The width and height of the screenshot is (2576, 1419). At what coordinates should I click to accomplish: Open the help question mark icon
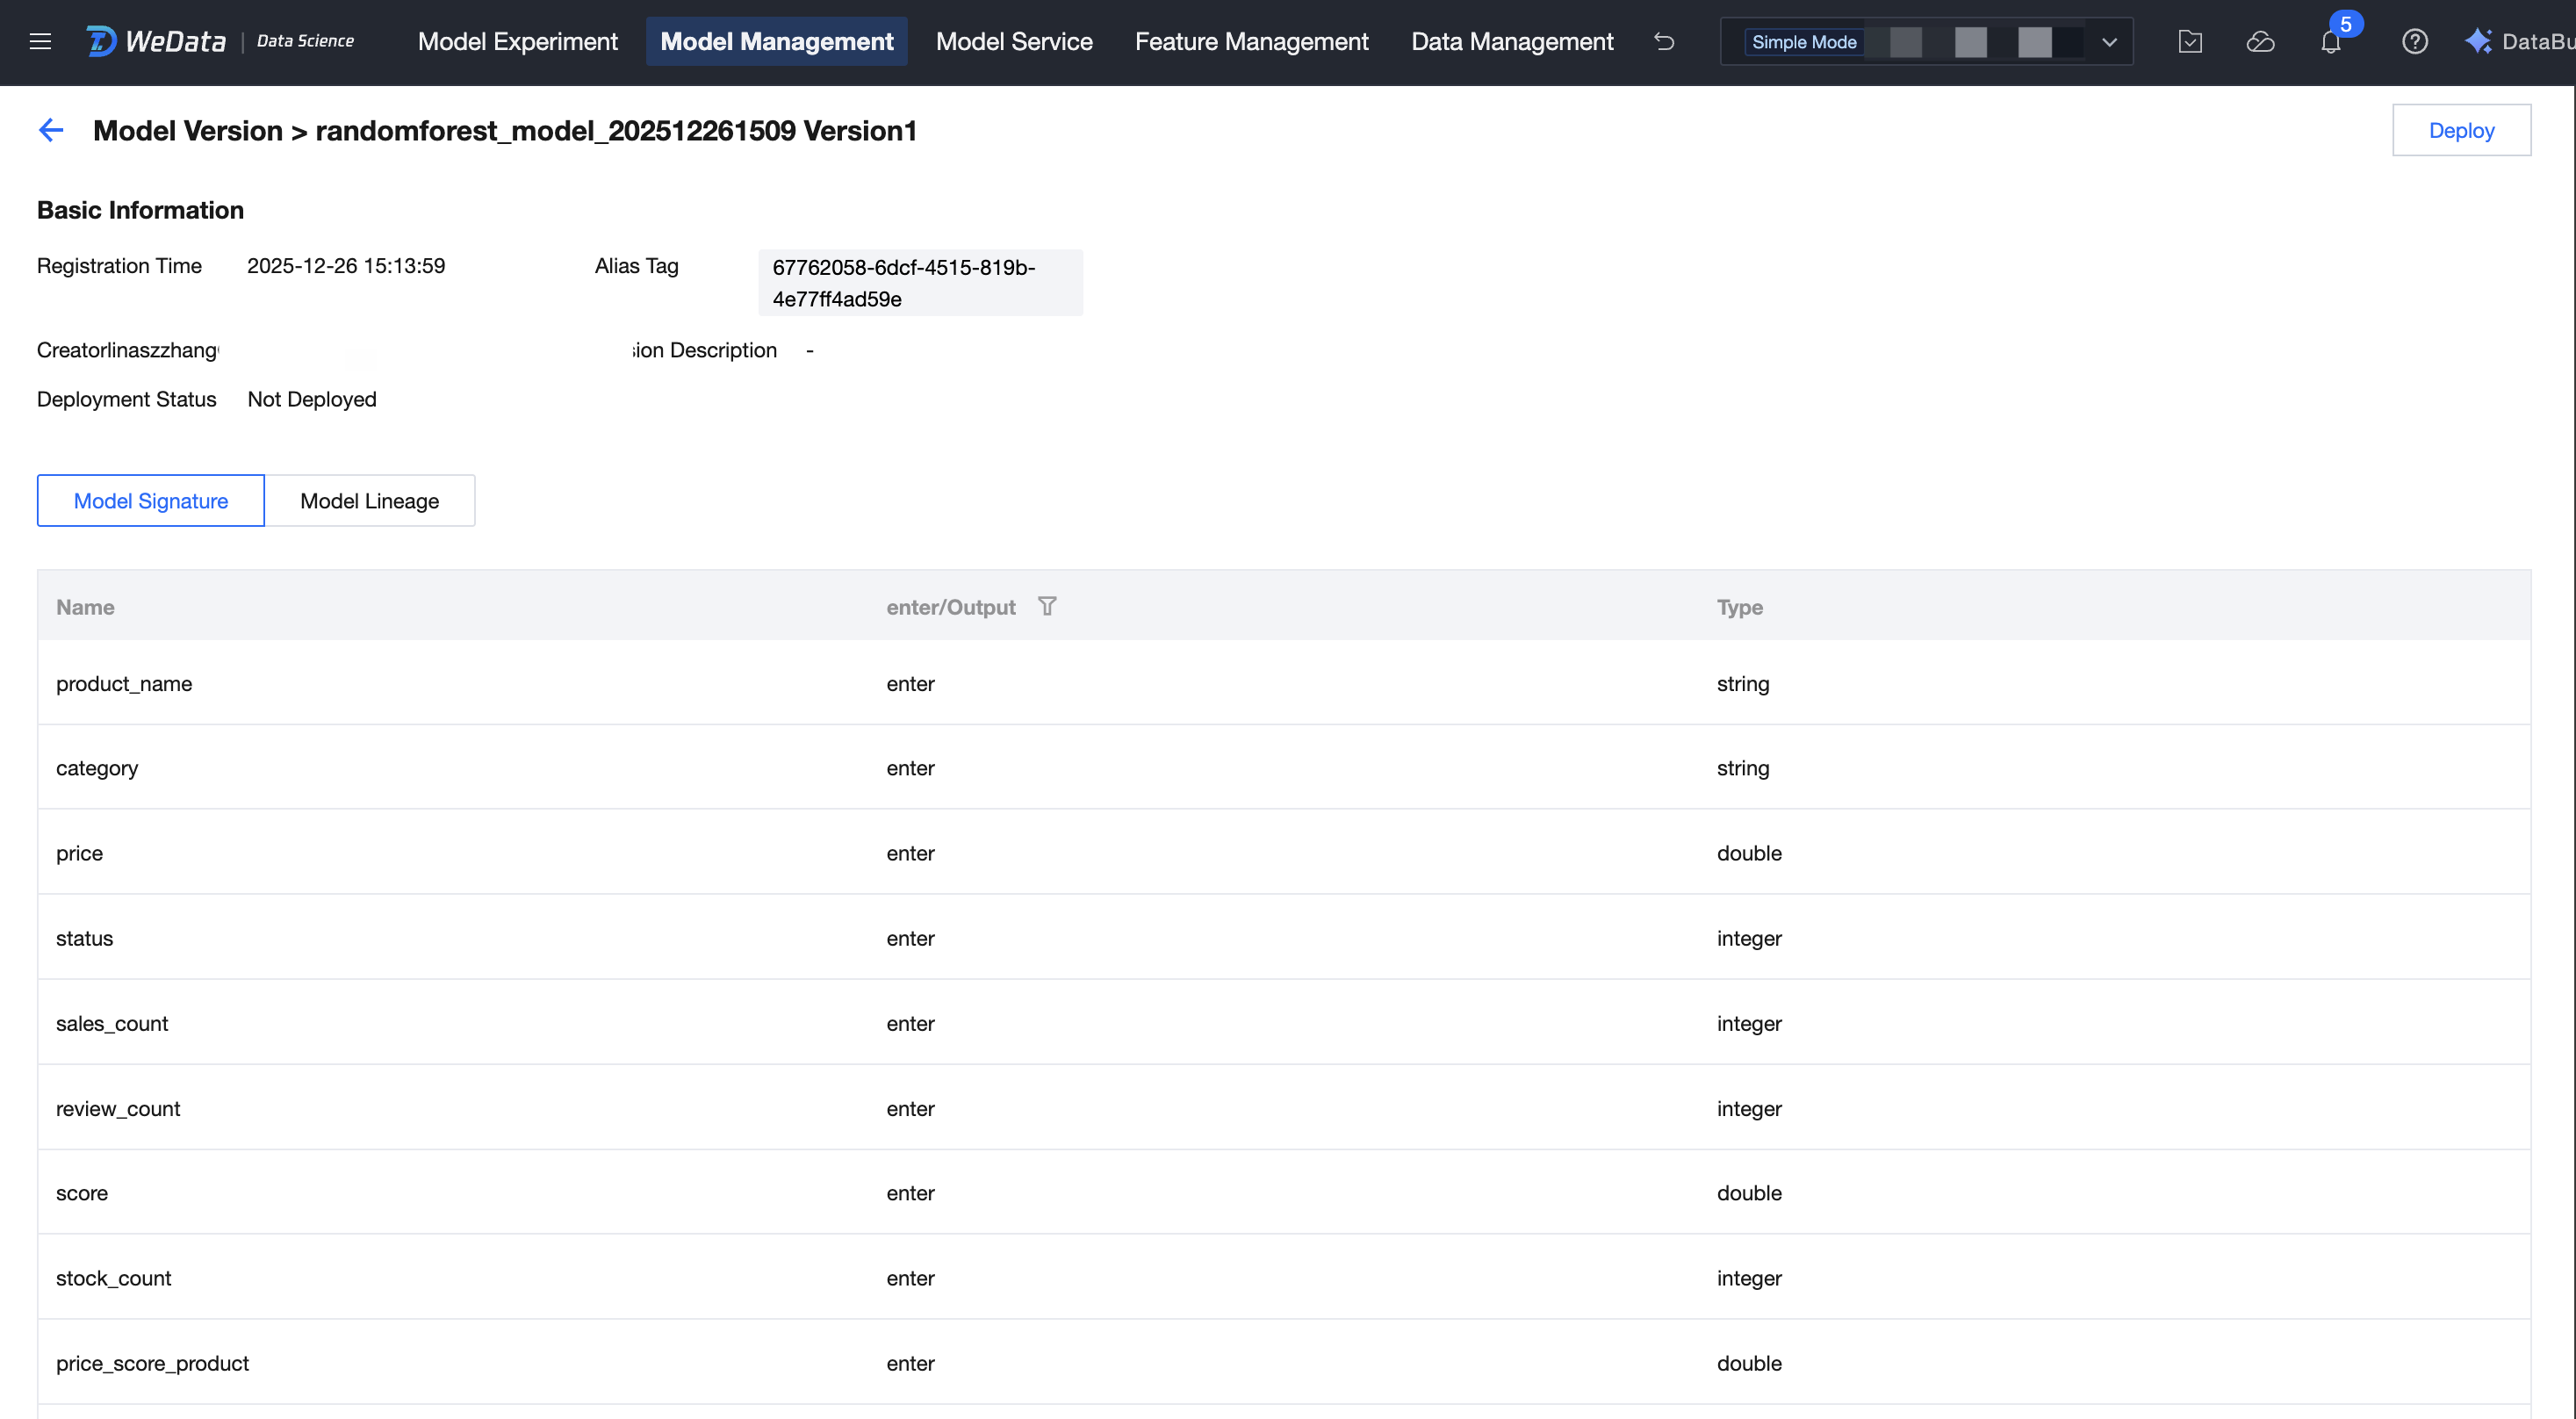coord(2414,41)
